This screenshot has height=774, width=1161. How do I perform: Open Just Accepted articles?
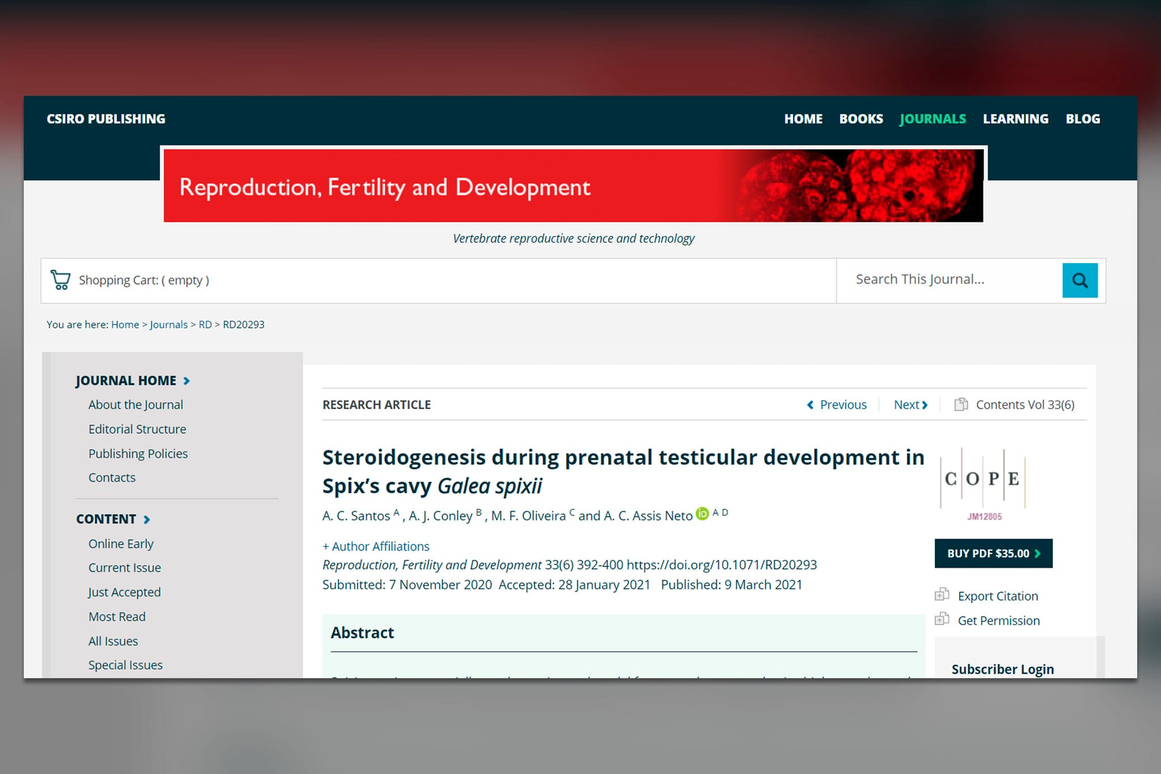[124, 592]
